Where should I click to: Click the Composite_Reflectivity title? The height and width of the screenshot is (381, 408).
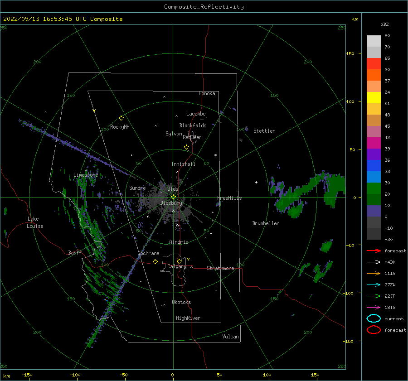coord(204,7)
